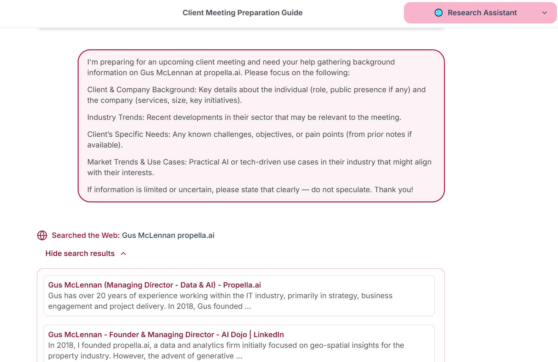Click the opening sentence about upcoming client meeting
This screenshot has width=558, height=362.
(241, 67)
